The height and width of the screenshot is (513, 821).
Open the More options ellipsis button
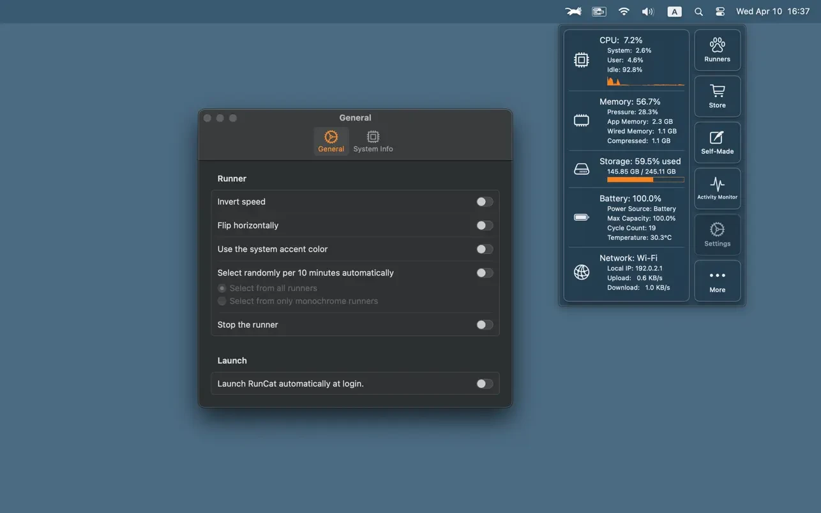[x=717, y=281]
